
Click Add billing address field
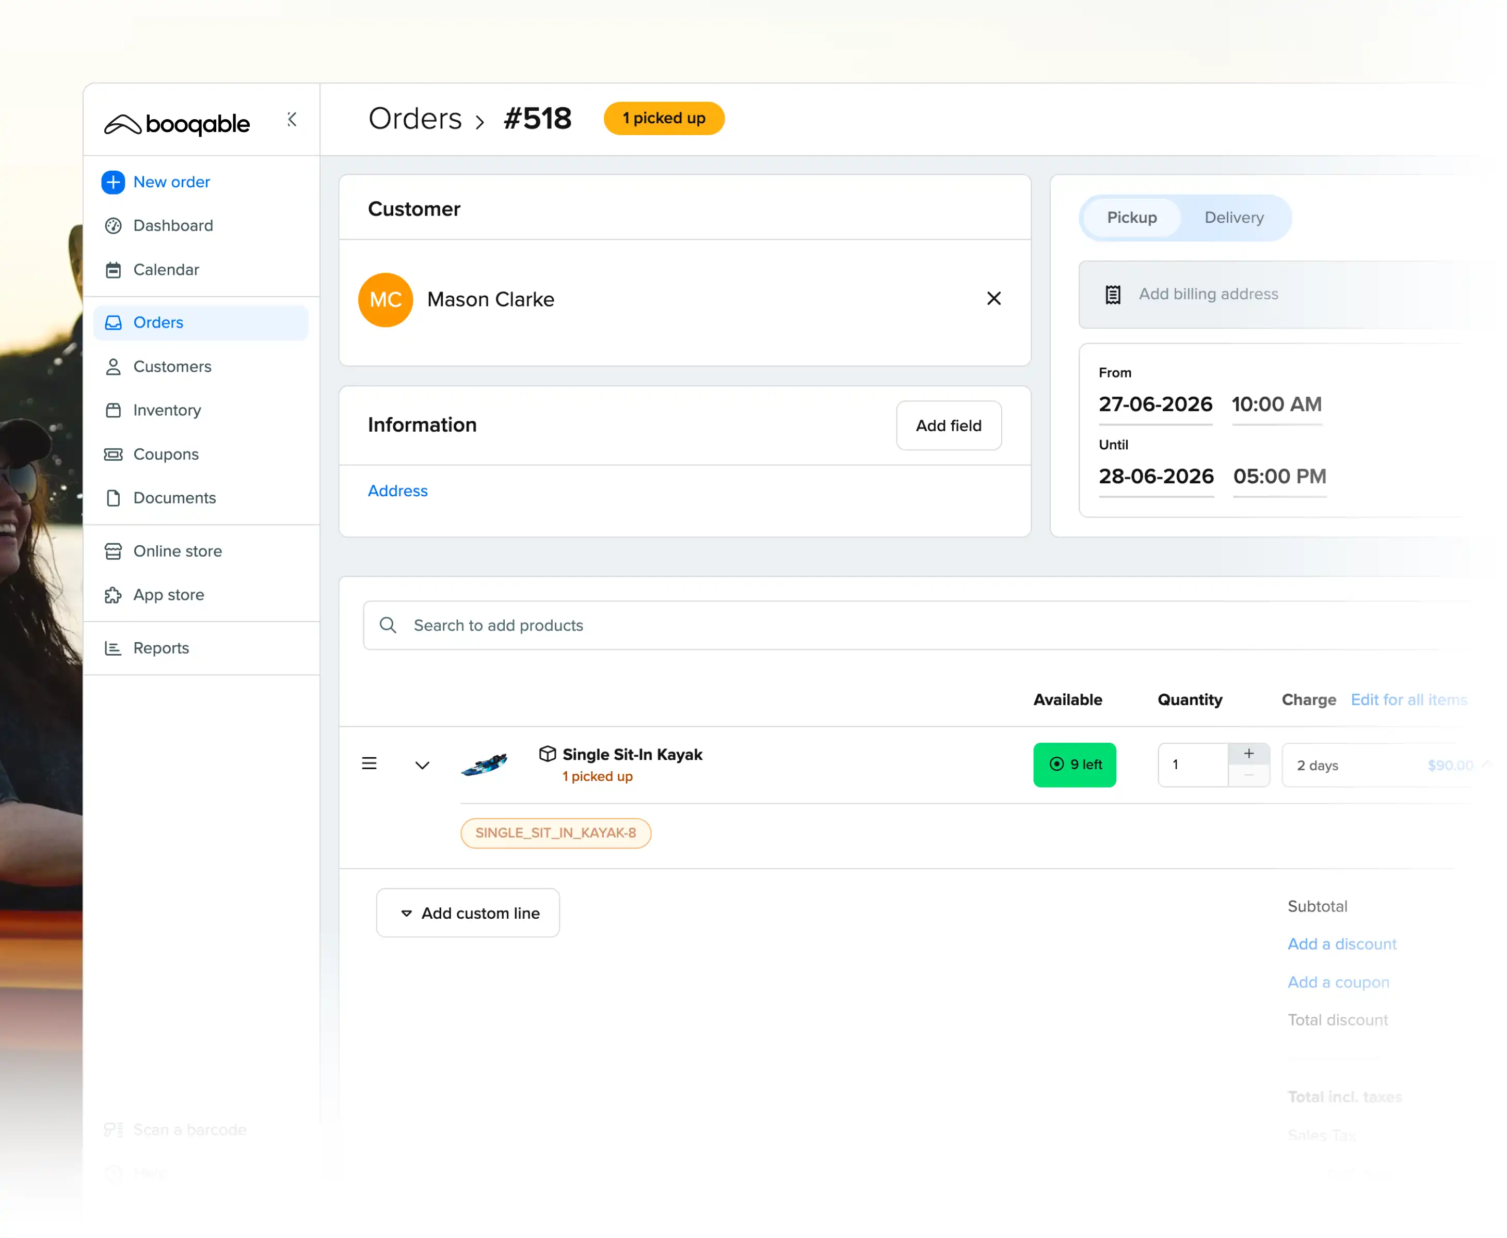(x=1277, y=295)
